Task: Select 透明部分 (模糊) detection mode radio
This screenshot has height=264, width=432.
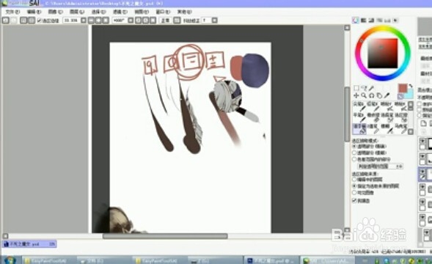Action: pyautogui.click(x=354, y=153)
